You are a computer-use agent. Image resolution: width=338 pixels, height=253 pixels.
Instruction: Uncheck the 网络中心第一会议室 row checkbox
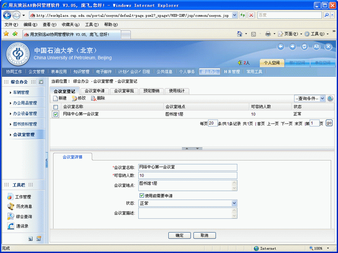[x=56, y=114]
